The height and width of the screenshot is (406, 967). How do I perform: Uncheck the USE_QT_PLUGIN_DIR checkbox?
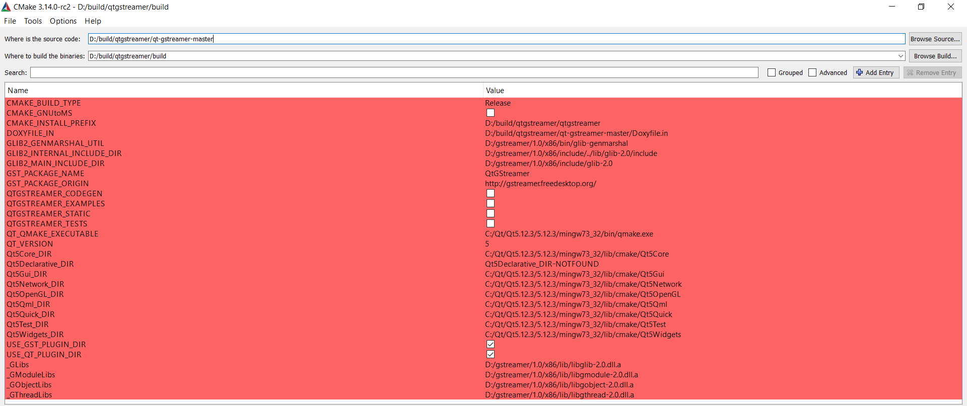pos(491,354)
